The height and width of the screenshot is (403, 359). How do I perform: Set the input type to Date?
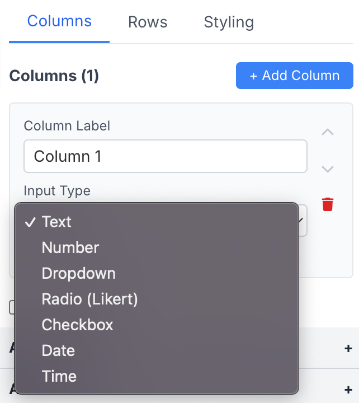(58, 351)
